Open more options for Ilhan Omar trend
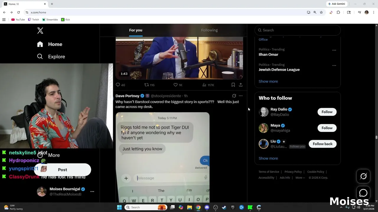The image size is (378, 212). (x=334, y=50)
